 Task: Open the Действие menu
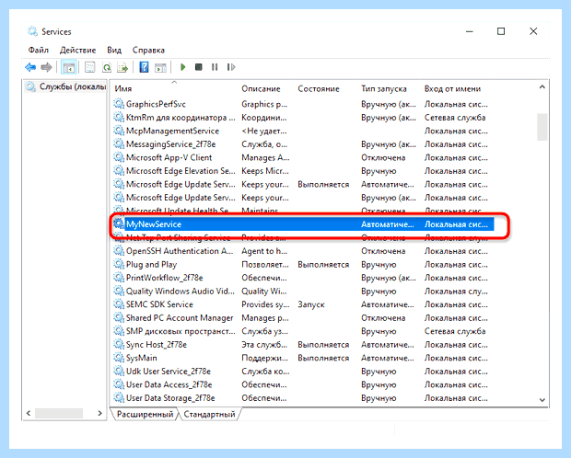(x=77, y=51)
